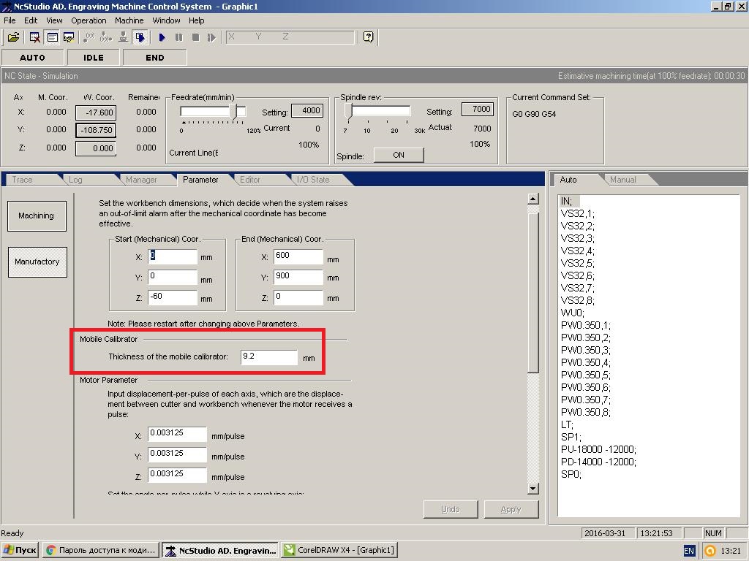Click the mobile calibrator thickness field
The width and height of the screenshot is (749, 561).
pos(269,356)
